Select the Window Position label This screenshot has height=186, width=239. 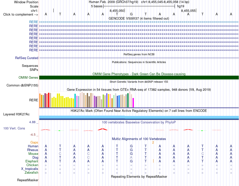coord(26,2)
